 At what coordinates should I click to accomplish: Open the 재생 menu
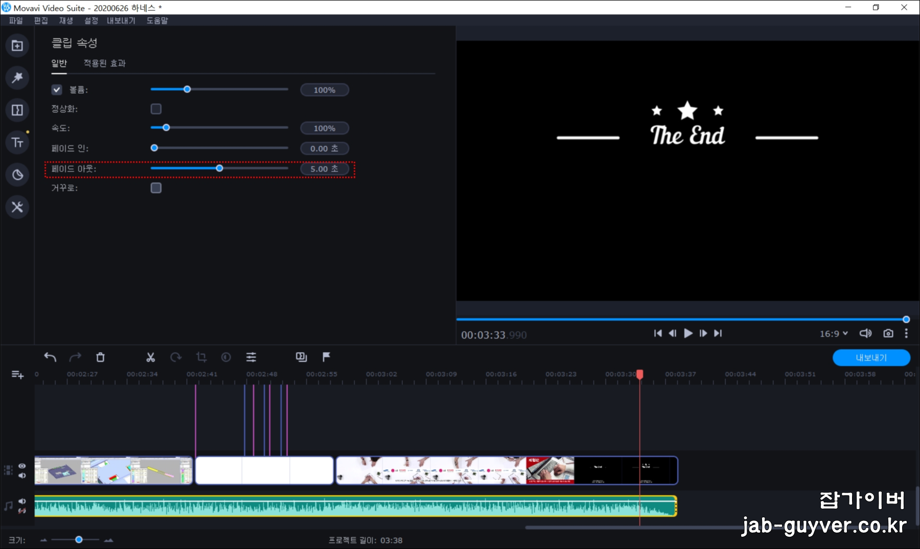click(66, 20)
